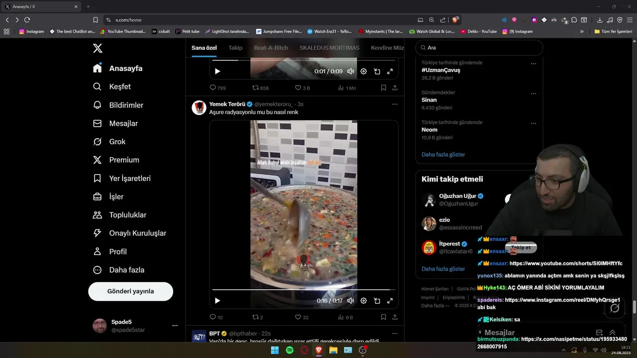Open Premium in sidebar
Image resolution: width=637 pixels, height=358 pixels.
click(x=116, y=160)
